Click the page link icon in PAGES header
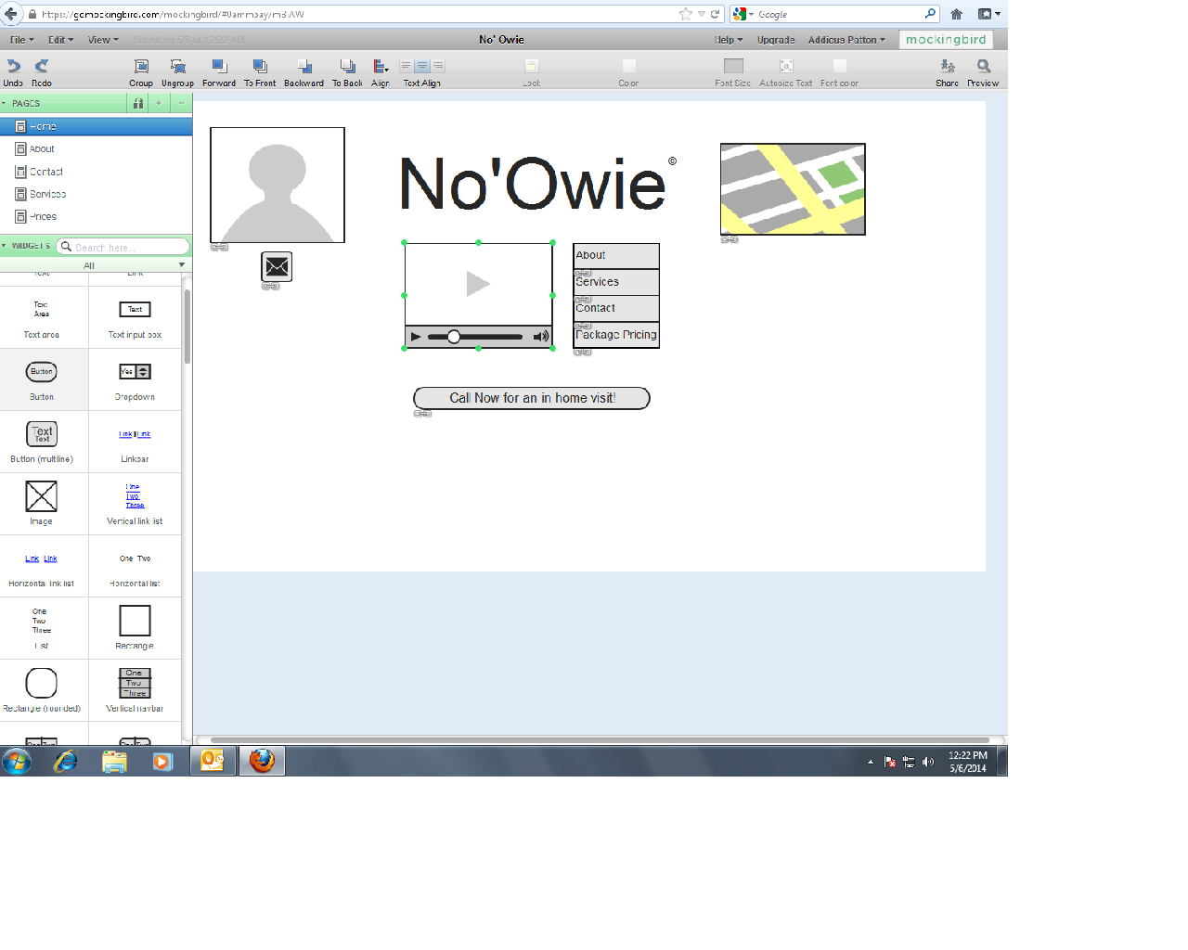This screenshot has height=950, width=1188. pos(138,104)
